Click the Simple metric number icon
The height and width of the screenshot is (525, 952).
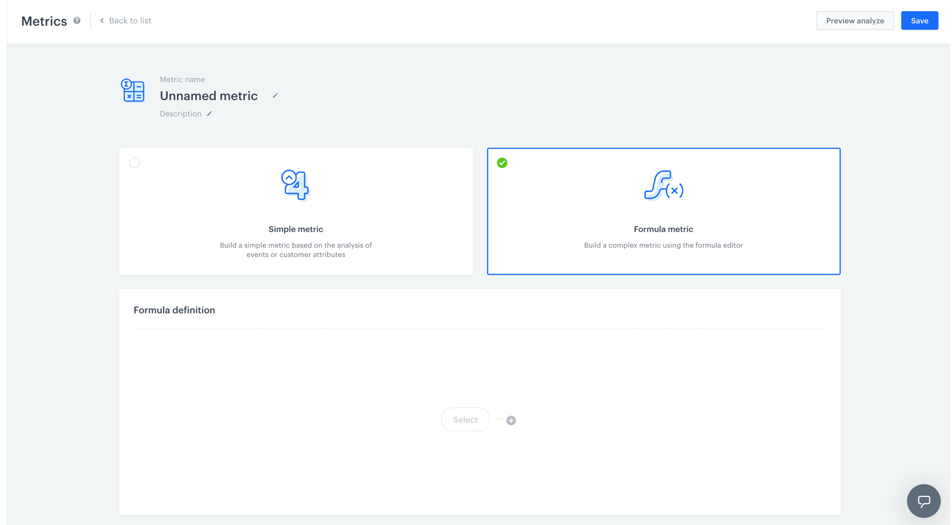tap(296, 185)
